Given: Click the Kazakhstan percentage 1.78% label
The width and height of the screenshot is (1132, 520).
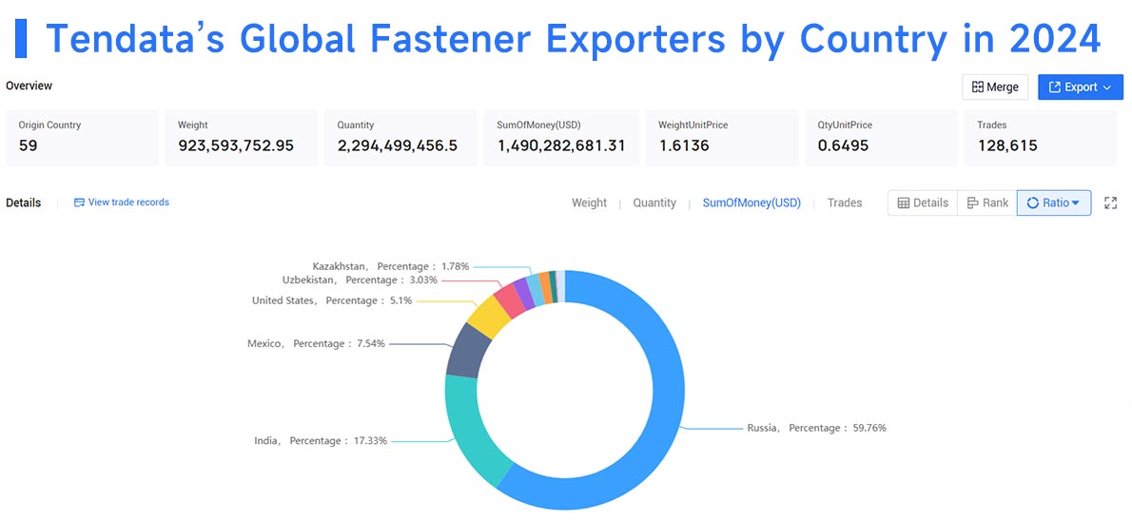Looking at the screenshot, I should (x=391, y=267).
